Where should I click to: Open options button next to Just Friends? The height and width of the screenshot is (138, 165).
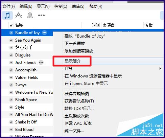tap(41, 63)
